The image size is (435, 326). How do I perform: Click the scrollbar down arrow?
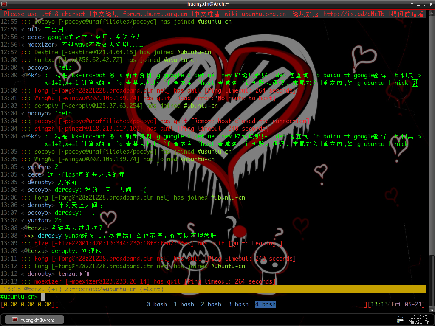coord(432,310)
